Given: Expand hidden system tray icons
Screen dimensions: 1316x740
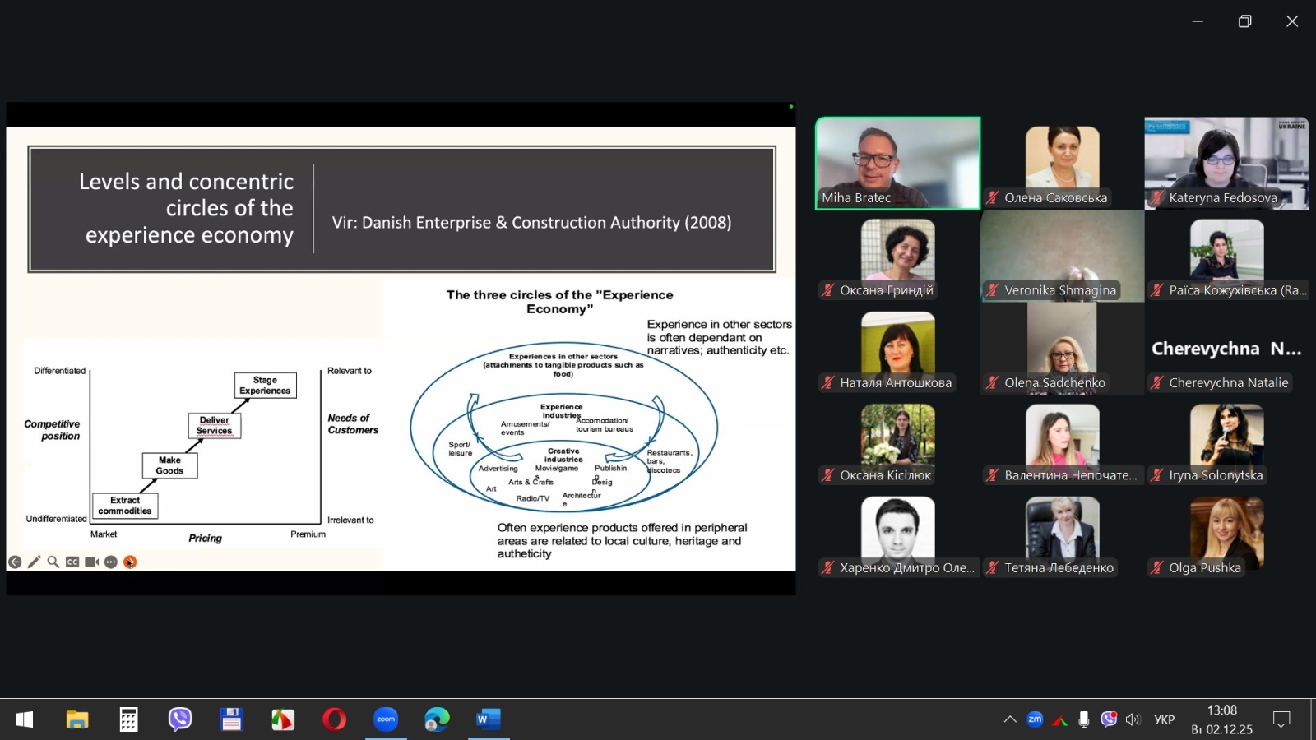Looking at the screenshot, I should point(1010,719).
